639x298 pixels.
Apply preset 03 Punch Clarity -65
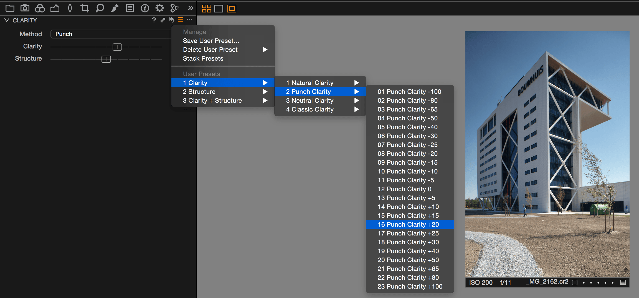pyautogui.click(x=410, y=109)
